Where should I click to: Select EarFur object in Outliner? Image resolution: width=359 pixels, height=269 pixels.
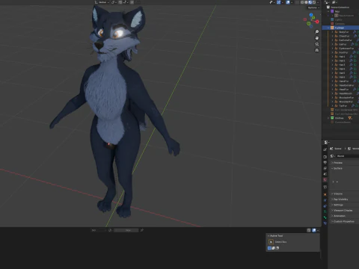[343, 44]
